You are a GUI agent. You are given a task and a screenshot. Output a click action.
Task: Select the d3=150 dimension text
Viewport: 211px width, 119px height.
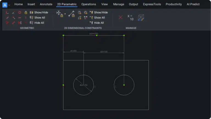point(94,34)
